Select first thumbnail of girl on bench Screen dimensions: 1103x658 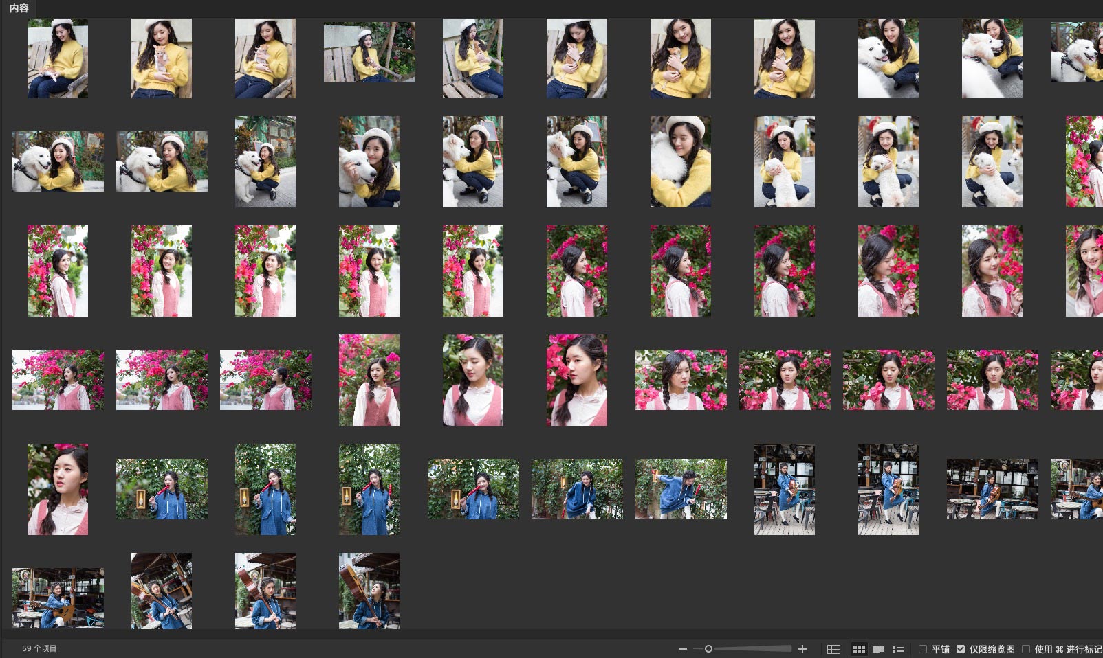[58, 58]
